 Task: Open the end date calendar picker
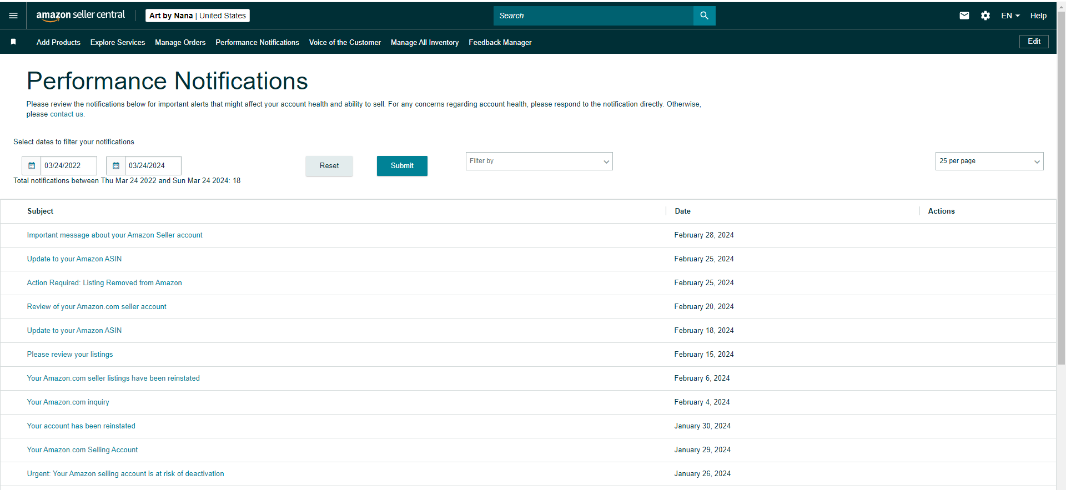click(116, 165)
